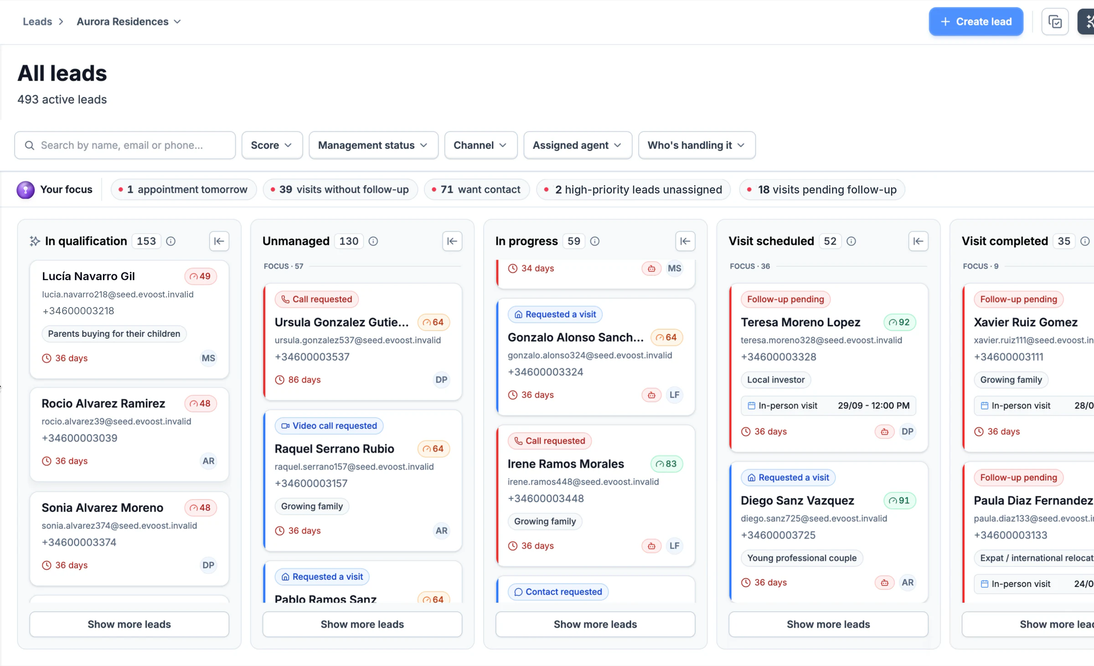The width and height of the screenshot is (1094, 666).
Task: Open the Assigned agent filter menu
Action: pyautogui.click(x=578, y=145)
